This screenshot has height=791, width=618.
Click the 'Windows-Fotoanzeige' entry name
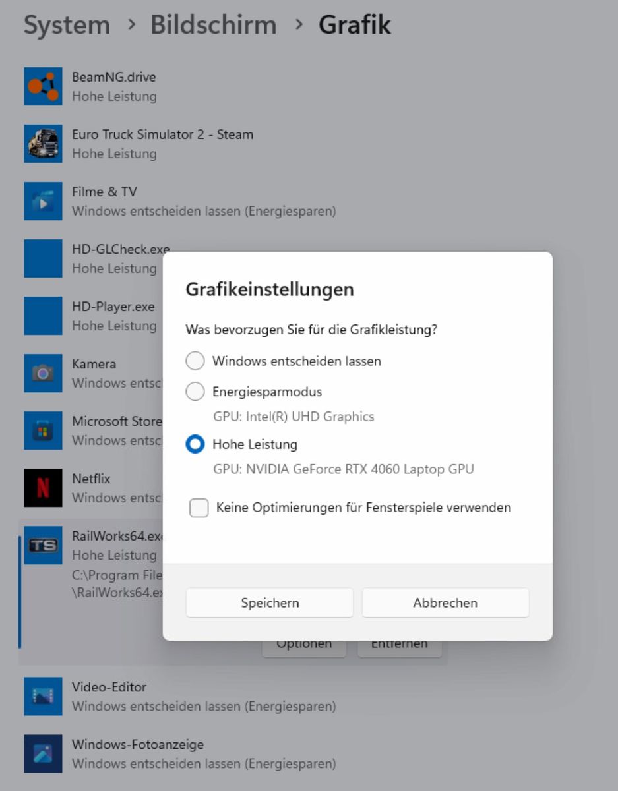tap(138, 744)
